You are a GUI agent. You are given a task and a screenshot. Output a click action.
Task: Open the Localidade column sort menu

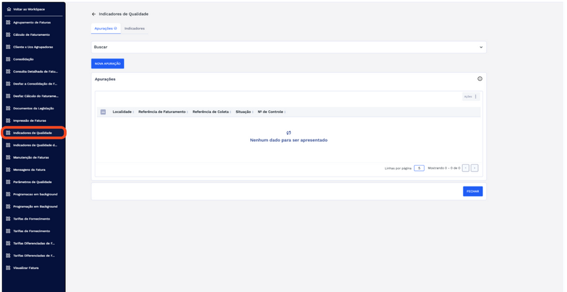click(133, 112)
